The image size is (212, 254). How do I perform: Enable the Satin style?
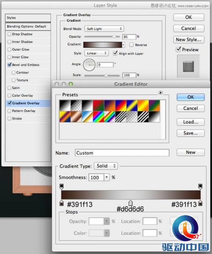(x=9, y=88)
